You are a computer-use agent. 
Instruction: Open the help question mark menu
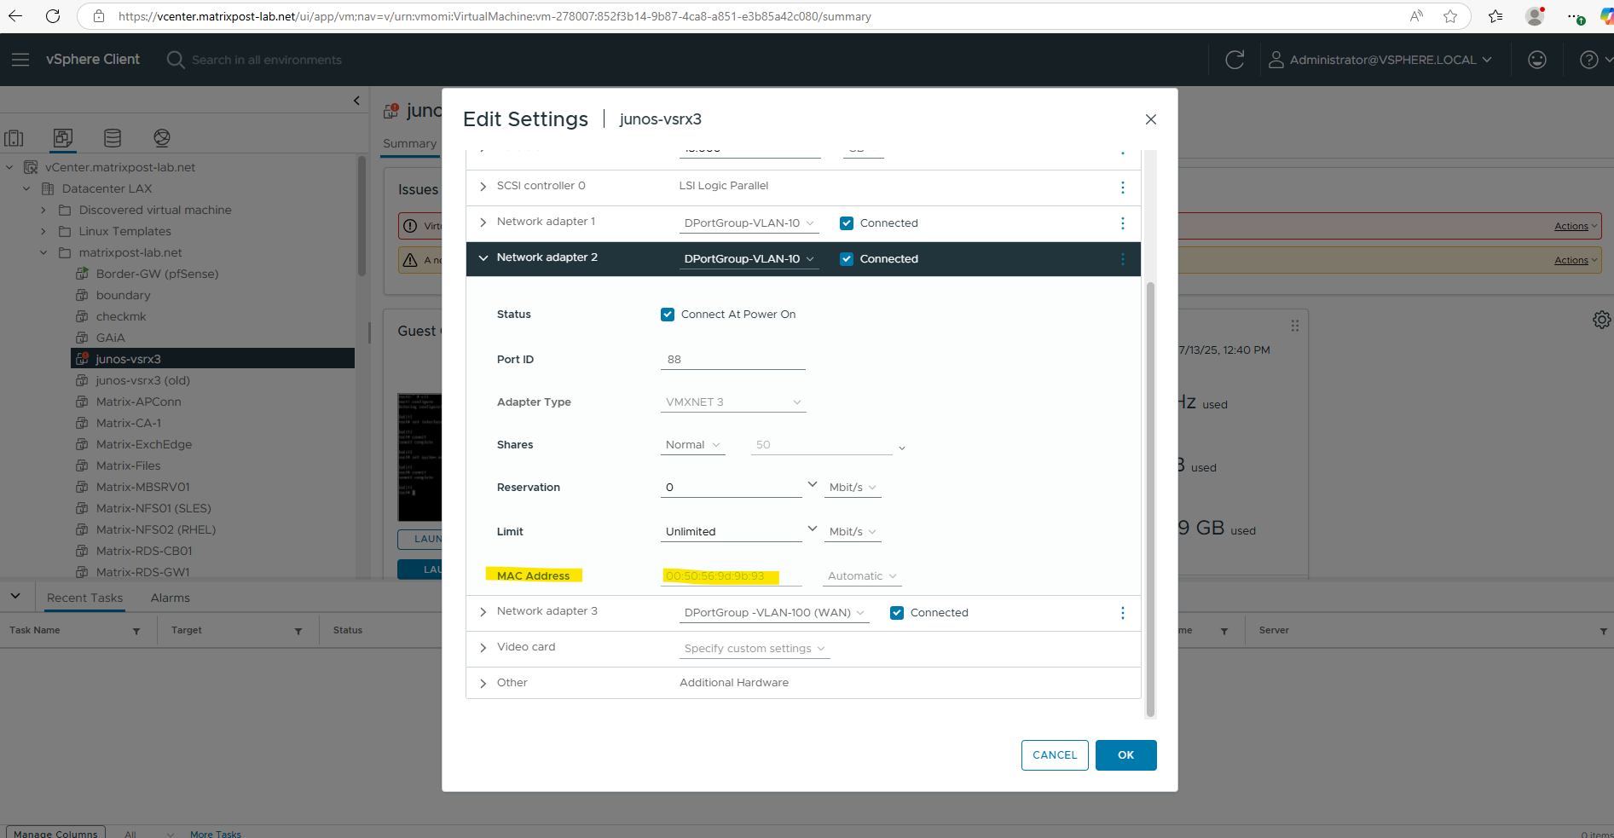pyautogui.click(x=1594, y=60)
